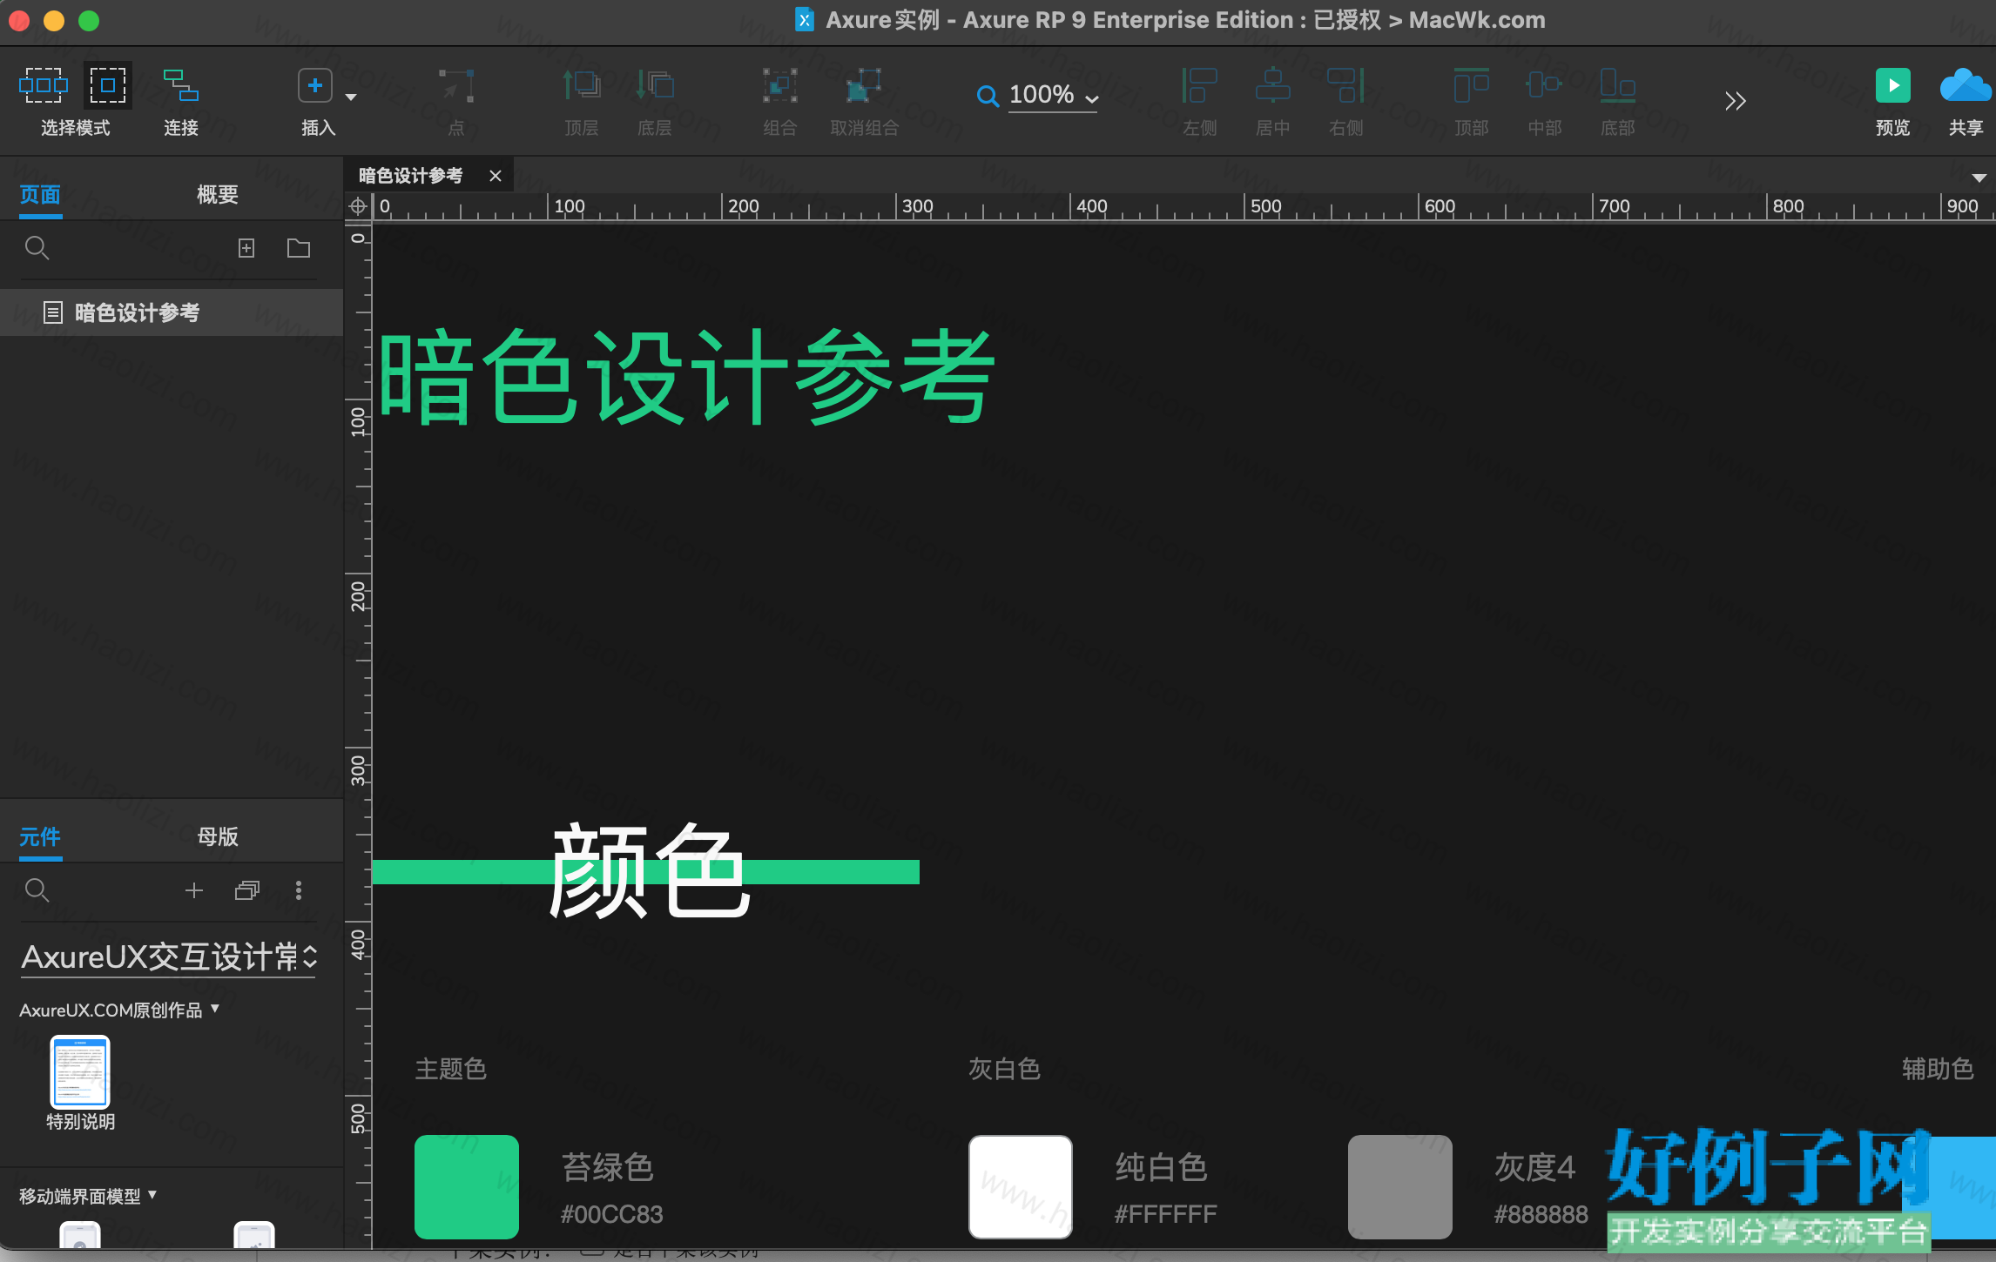1996x1262 pixels.
Task: Switch to the 概要 outline tab
Action: [217, 194]
